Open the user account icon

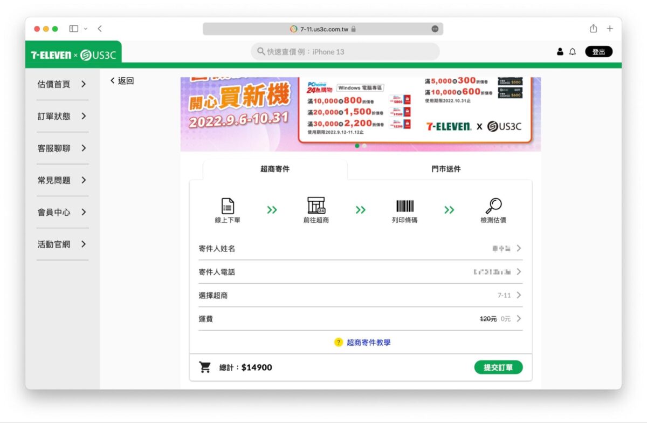pyautogui.click(x=560, y=52)
